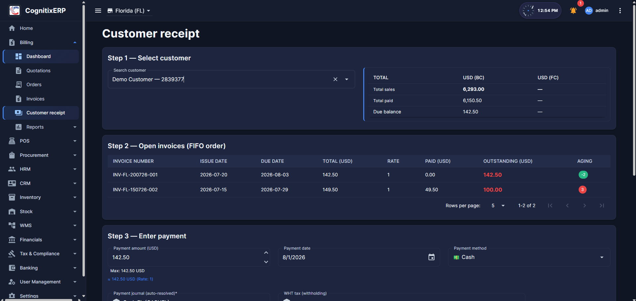This screenshot has width=636, height=301.
Task: Click the Stock warehouse icon
Action: pyautogui.click(x=12, y=211)
